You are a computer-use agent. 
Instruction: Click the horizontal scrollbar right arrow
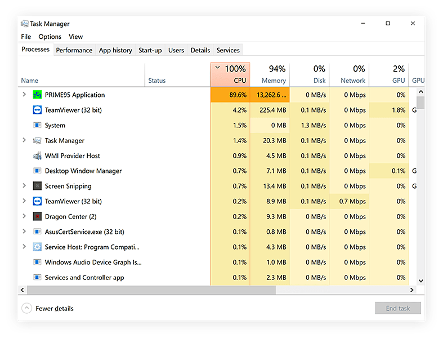click(x=412, y=290)
